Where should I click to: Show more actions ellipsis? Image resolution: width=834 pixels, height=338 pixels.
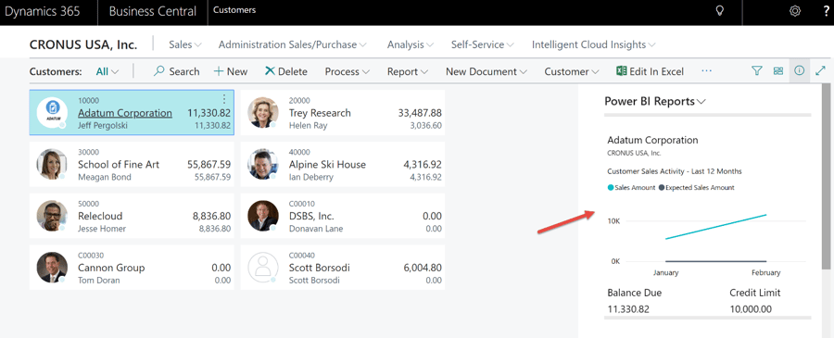706,70
